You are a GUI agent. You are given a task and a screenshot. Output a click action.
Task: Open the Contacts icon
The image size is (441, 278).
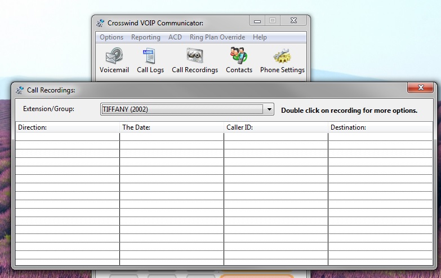click(x=239, y=56)
